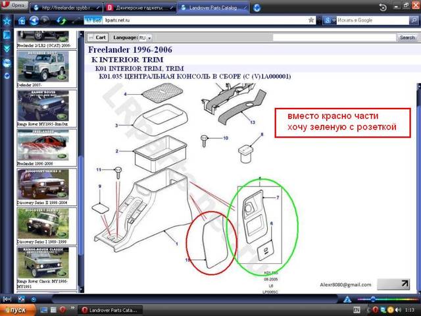Click the catalog search text field
The image size is (421, 316).
[x=334, y=38]
